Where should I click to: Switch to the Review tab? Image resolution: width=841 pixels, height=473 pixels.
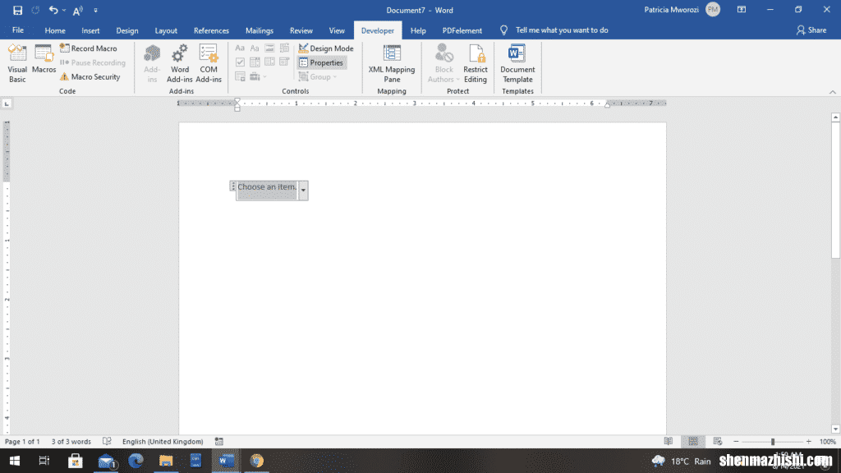[x=301, y=30]
